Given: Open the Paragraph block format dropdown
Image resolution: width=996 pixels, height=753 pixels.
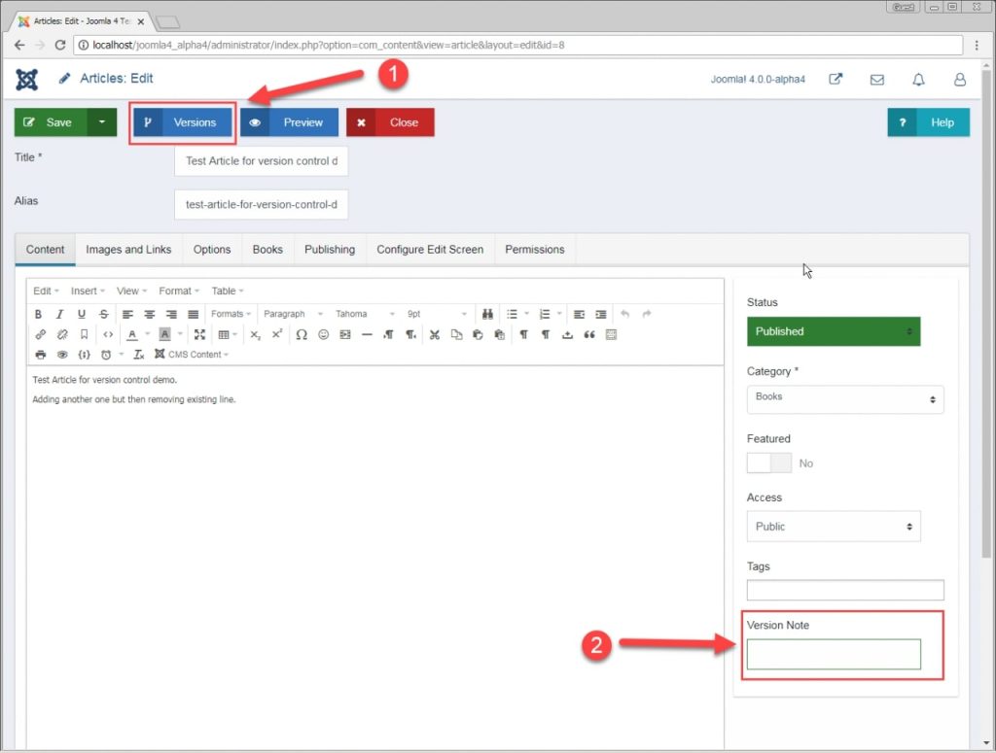Looking at the screenshot, I should tap(294, 314).
